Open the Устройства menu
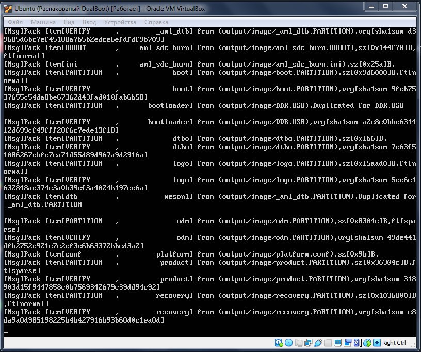 (120, 22)
